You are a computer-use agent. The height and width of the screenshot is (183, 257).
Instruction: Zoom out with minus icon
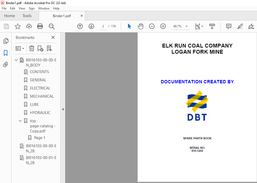tap(152, 26)
